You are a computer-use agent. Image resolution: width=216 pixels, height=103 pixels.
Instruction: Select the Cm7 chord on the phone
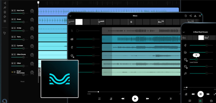click(x=207, y=38)
